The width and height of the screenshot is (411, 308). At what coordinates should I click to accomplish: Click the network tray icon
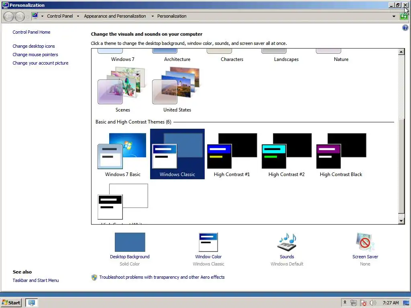click(x=353, y=303)
